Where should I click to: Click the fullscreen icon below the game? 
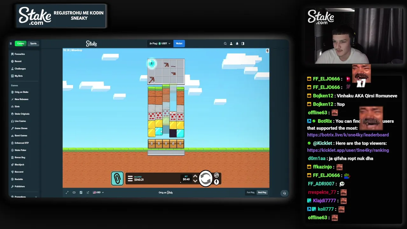pyautogui.click(x=67, y=192)
